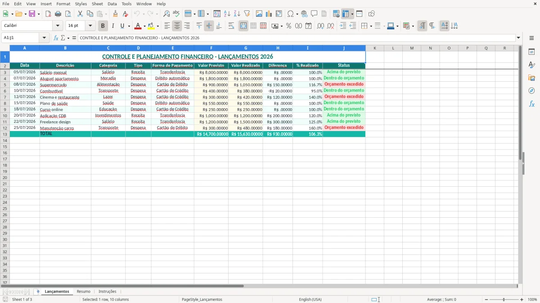Screen dimensions: 540x303
Task: Open the Print dialog icon
Action: 58,14
